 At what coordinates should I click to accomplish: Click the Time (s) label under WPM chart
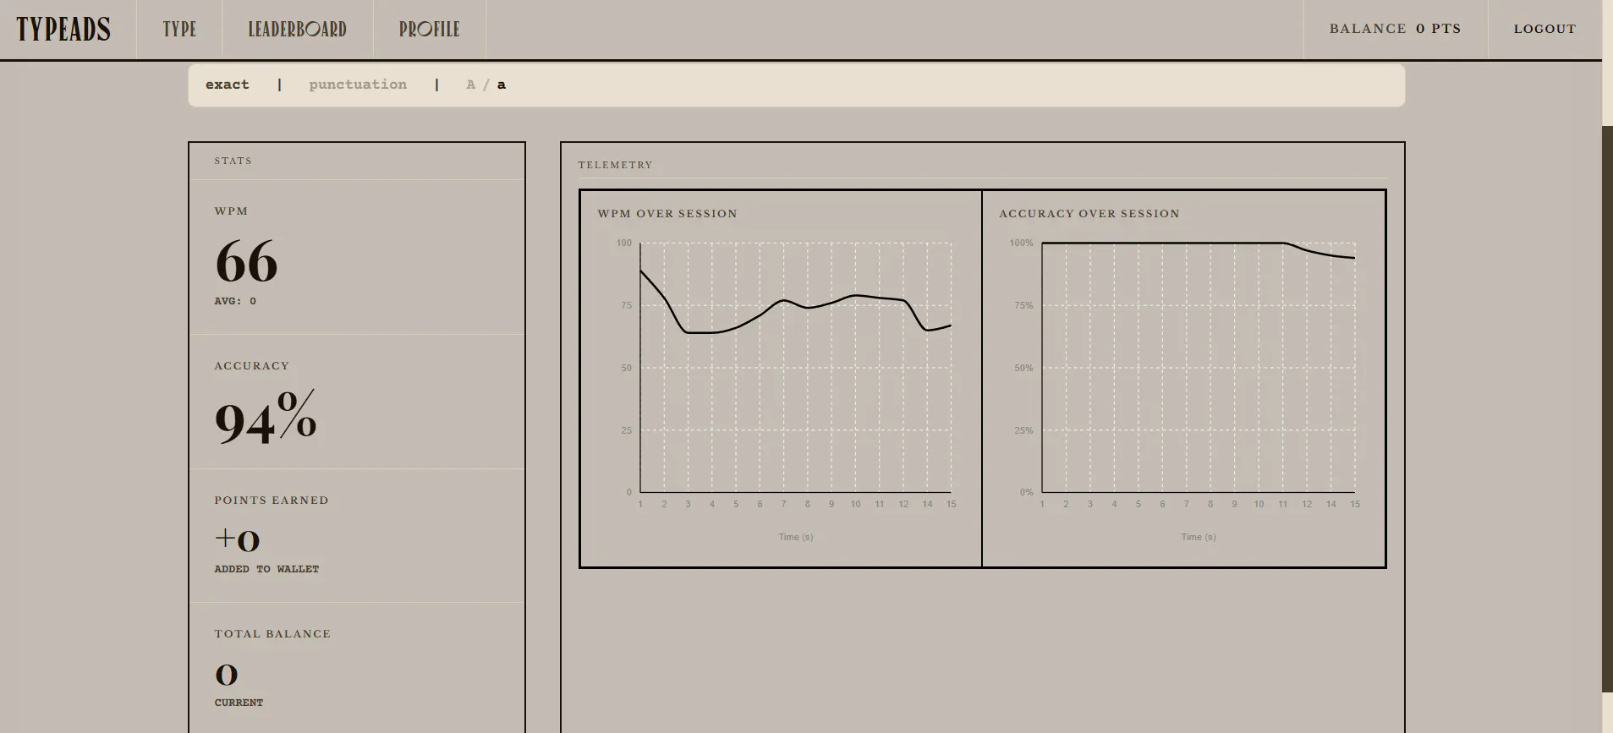point(795,537)
